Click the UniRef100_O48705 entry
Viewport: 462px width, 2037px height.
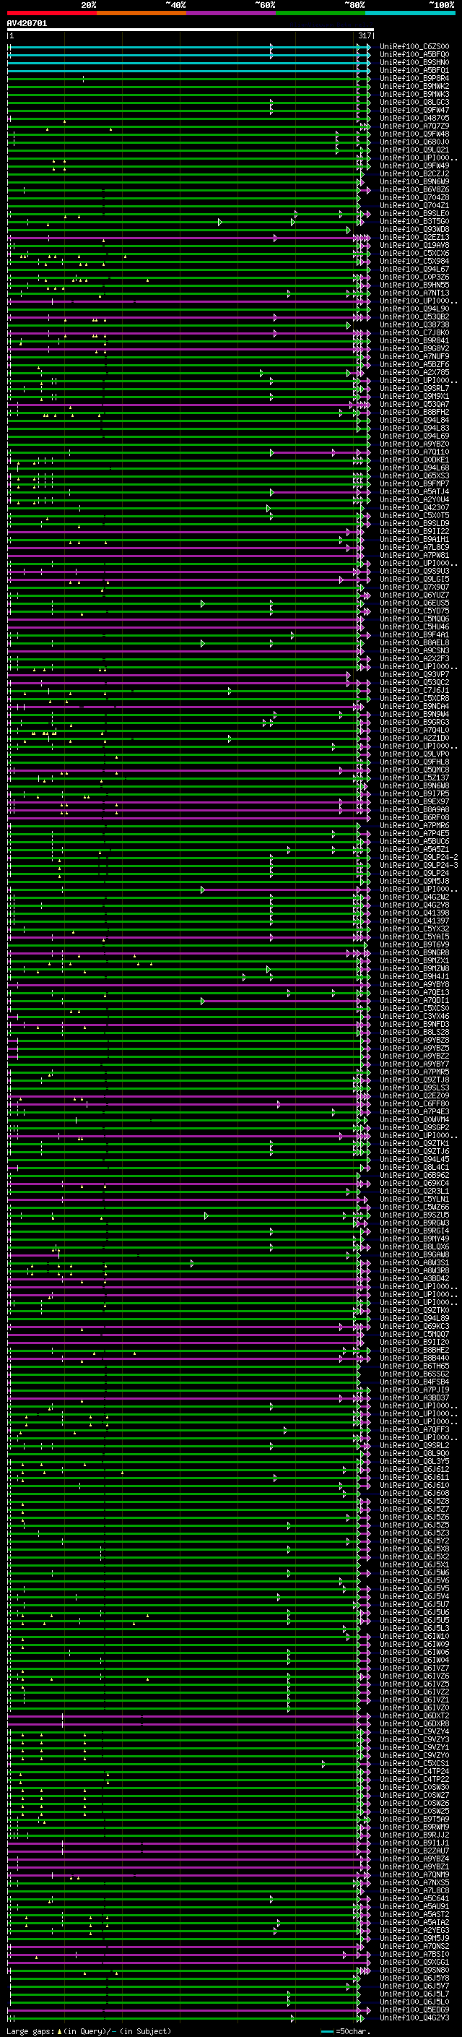[x=414, y=118]
